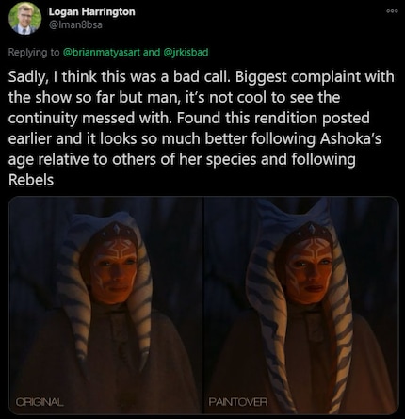
Task: Open the right PAINTOVER comparison image
Action: (301, 306)
